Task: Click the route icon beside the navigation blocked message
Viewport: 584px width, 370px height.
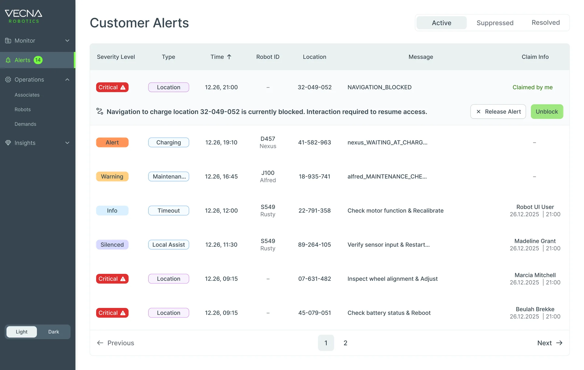Action: point(100,111)
